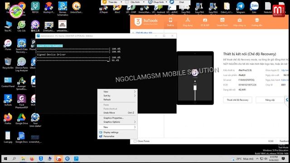Collapse the 3uTools right-side panel arrow

287,100
